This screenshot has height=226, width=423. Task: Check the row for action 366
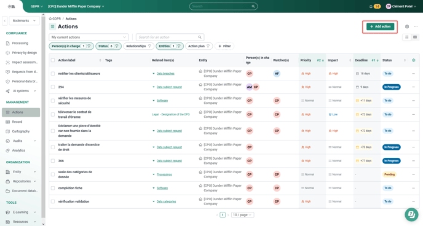tap(53, 161)
